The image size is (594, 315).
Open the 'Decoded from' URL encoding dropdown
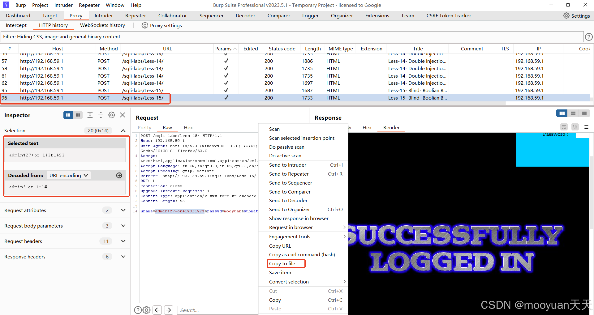point(69,175)
